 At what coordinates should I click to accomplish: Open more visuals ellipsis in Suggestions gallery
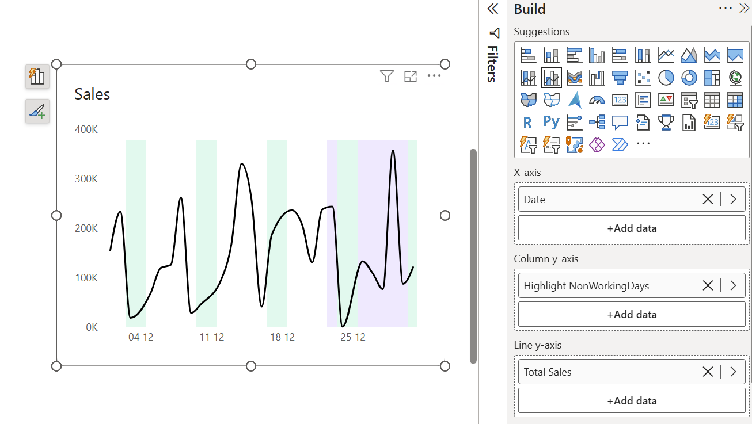pyautogui.click(x=643, y=144)
